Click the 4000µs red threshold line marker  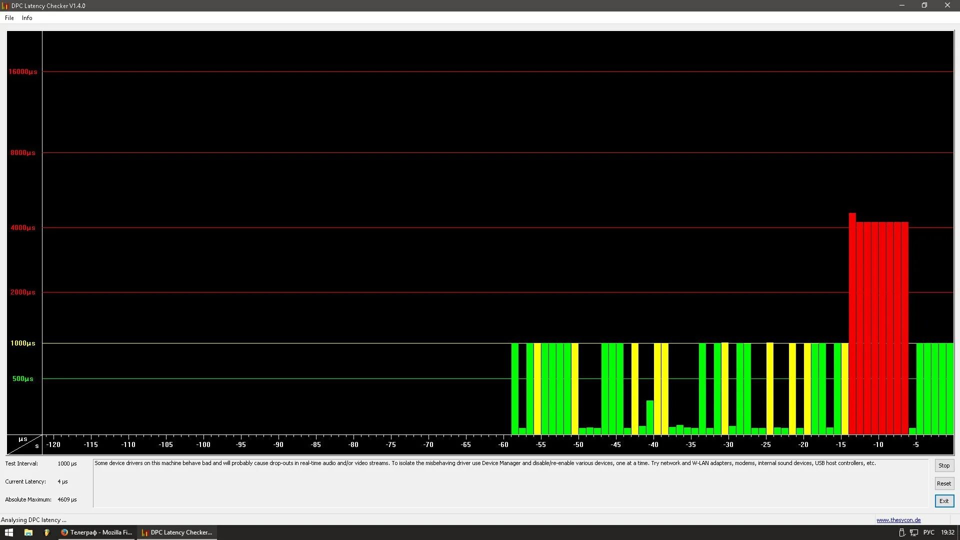point(23,227)
